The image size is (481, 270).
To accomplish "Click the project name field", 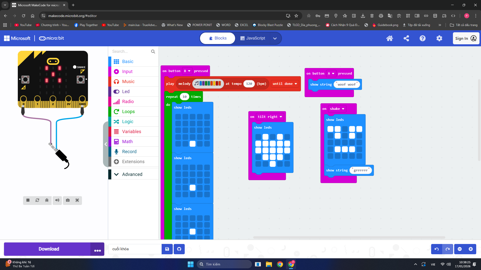I will point(135,249).
